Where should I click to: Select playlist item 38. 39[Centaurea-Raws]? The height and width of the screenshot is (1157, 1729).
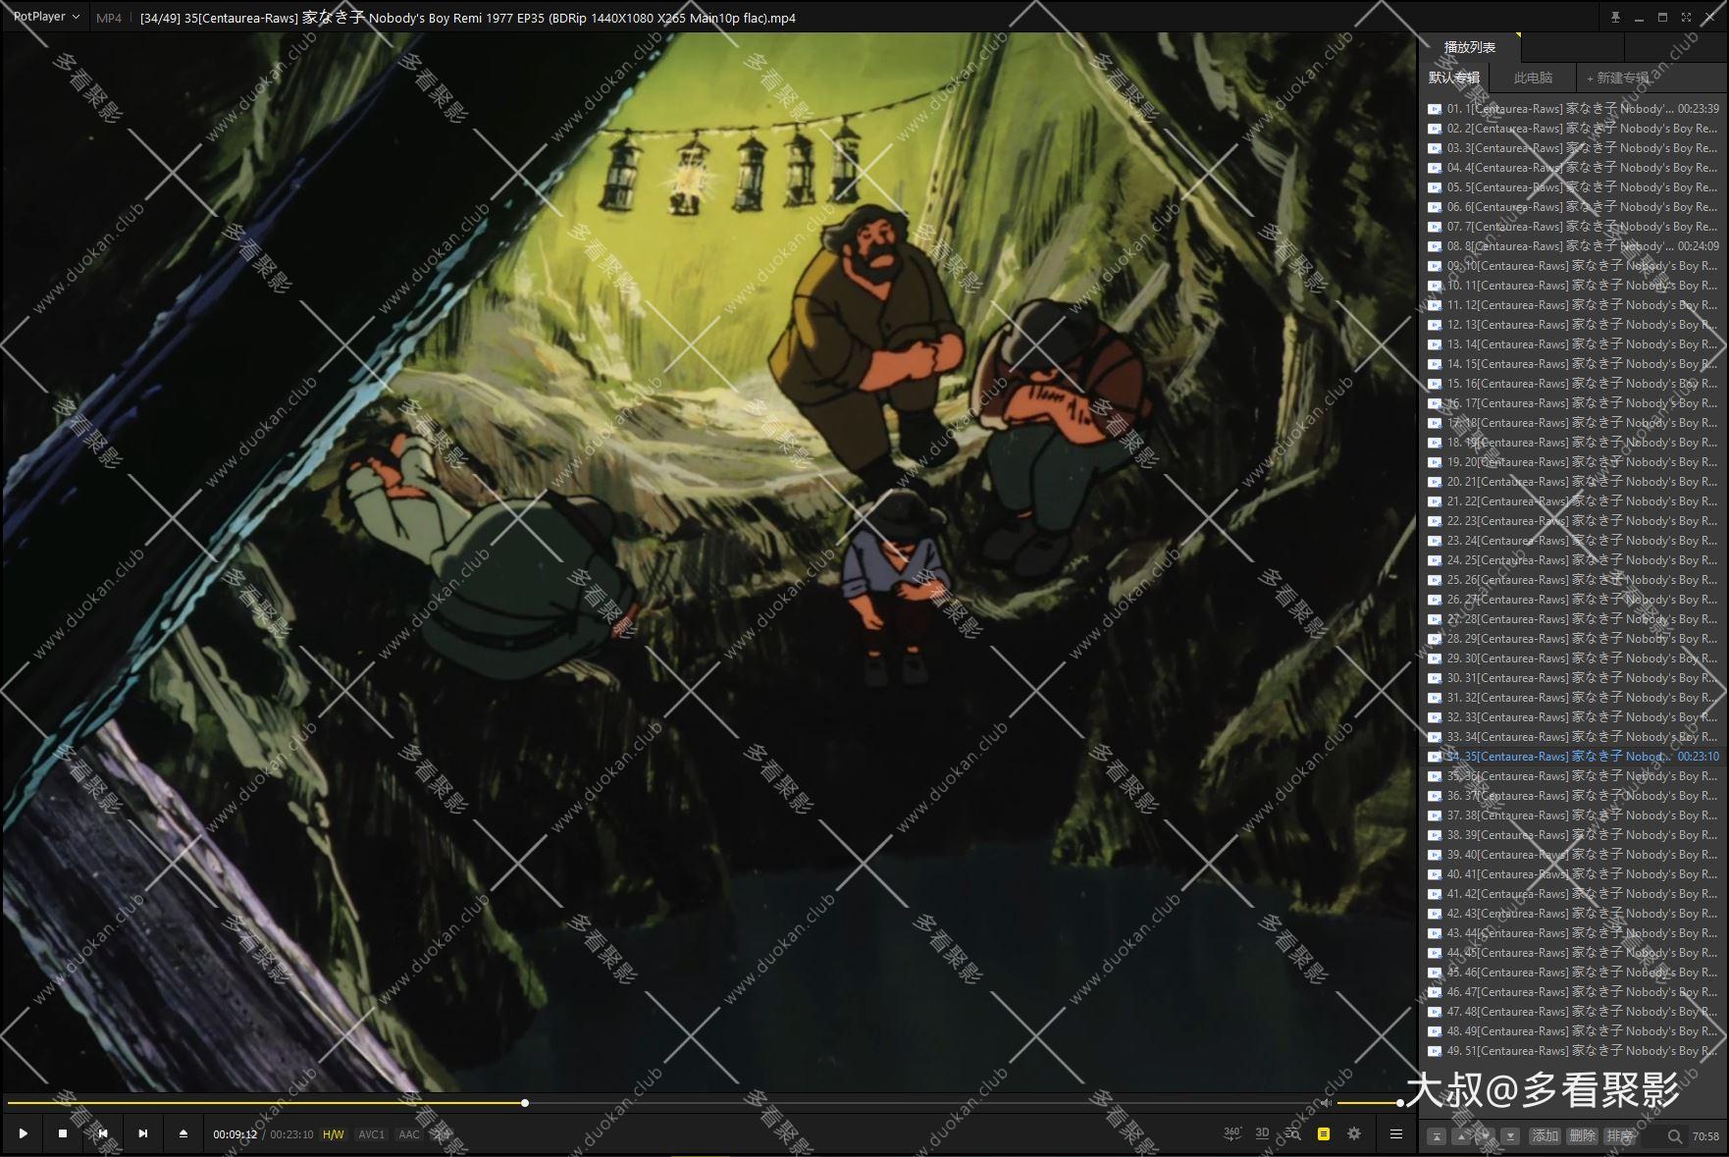click(1573, 835)
